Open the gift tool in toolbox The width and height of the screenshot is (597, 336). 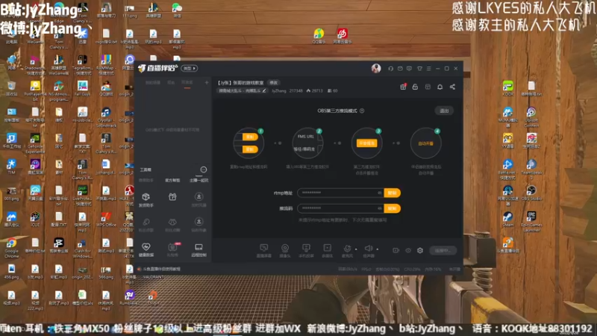tap(172, 196)
